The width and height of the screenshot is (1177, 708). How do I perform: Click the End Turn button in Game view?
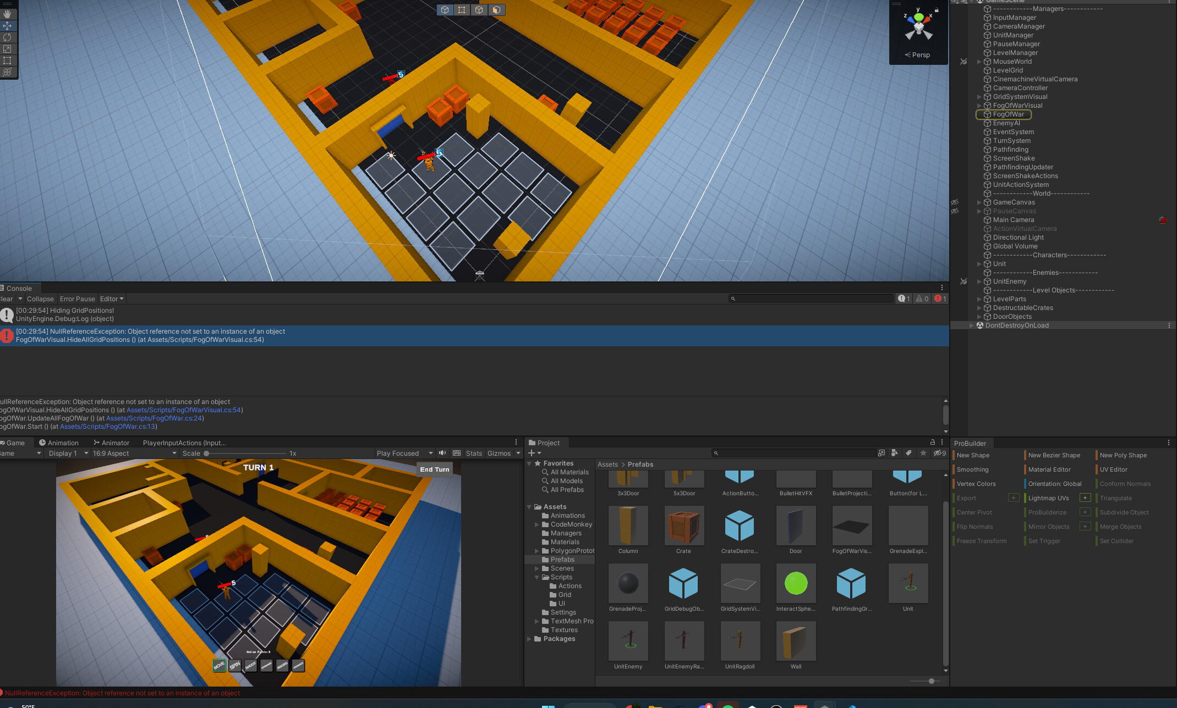(x=434, y=469)
